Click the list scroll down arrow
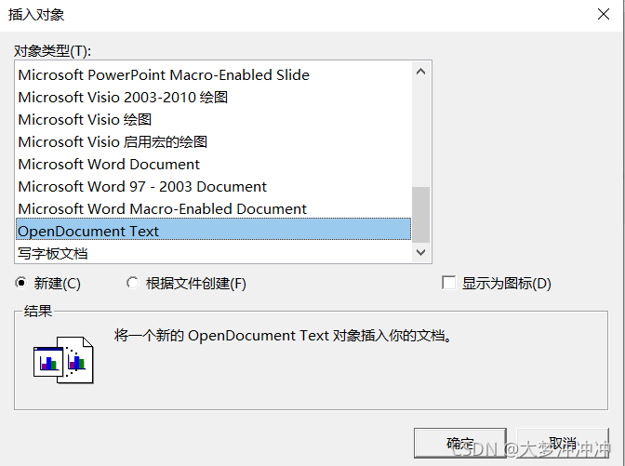 (x=421, y=252)
